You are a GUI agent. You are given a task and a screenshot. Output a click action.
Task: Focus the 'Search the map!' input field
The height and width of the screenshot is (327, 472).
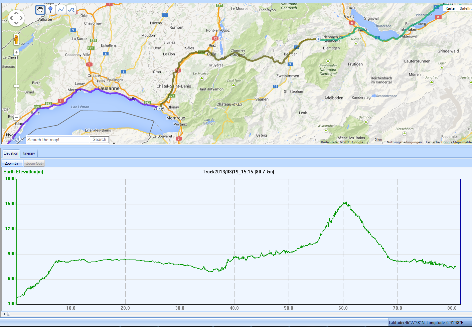coord(58,140)
